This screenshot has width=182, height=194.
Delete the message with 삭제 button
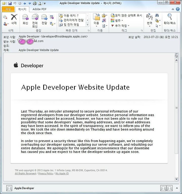14,19
